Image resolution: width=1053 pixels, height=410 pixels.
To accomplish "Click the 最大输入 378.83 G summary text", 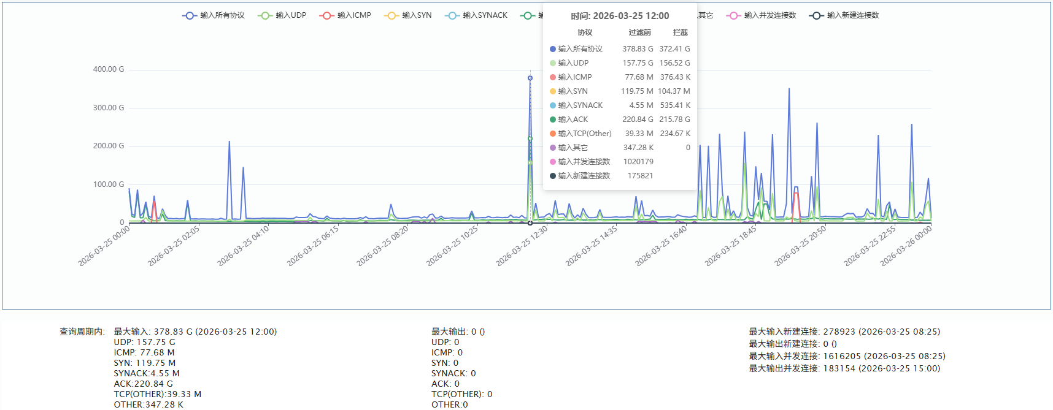I will coord(195,332).
